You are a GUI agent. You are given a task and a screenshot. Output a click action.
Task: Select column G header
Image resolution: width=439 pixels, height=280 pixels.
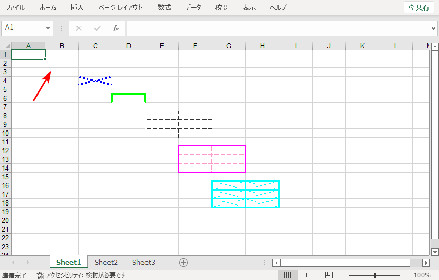coord(229,46)
